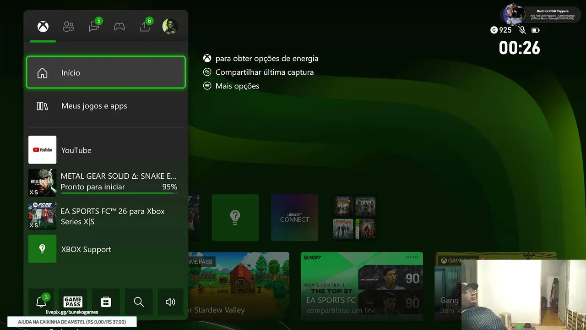Click the 00:26 clock
586x330 pixels.
[x=520, y=48]
